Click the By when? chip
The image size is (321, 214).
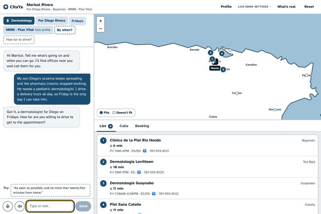[65, 30]
